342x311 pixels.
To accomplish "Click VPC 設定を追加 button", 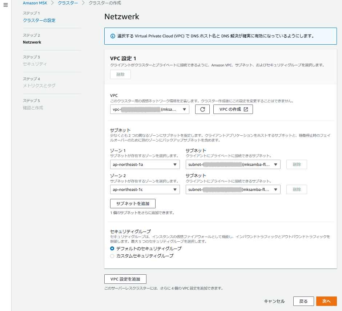I will click(125, 279).
